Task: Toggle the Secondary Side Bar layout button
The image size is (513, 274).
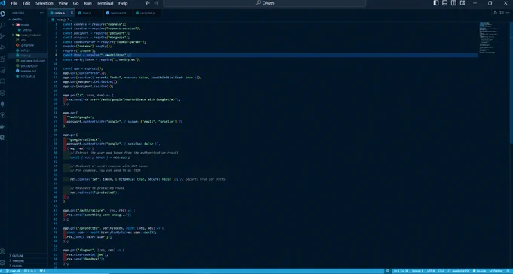Action: click(x=453, y=3)
